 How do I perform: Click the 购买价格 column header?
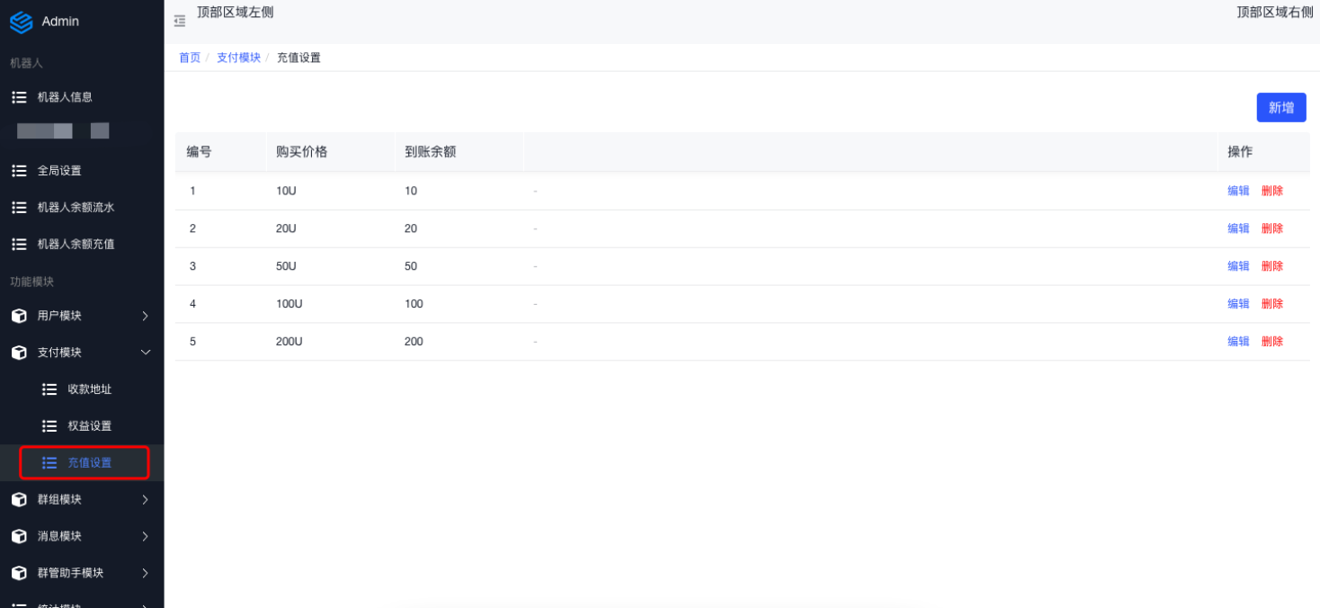[x=302, y=152]
